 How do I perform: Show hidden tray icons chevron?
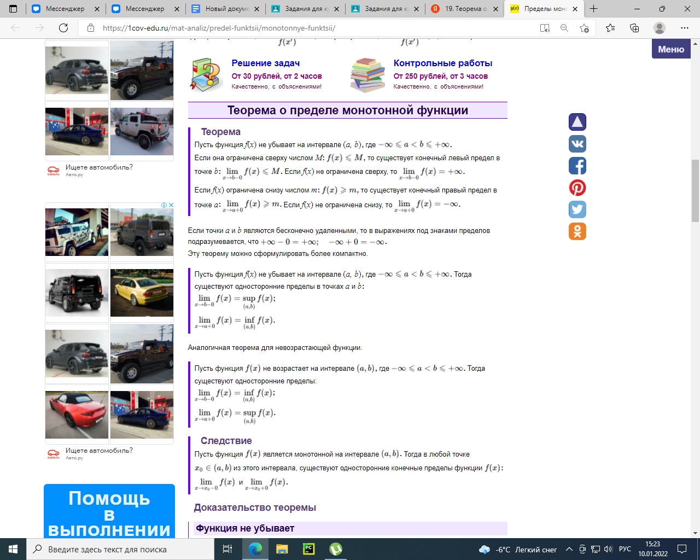pos(569,549)
